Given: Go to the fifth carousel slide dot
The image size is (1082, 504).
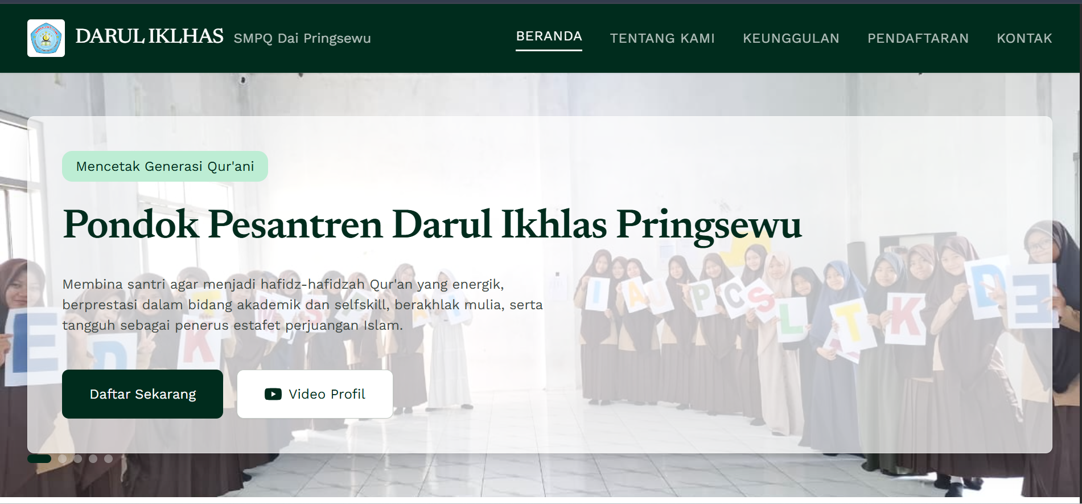Looking at the screenshot, I should point(109,458).
